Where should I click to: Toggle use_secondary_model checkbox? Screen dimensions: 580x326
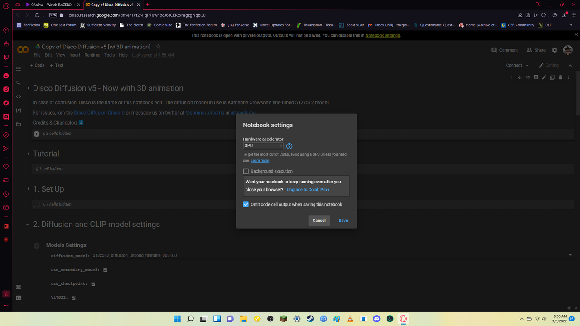click(x=105, y=270)
